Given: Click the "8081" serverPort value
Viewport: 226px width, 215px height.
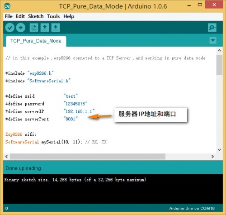Looking at the screenshot, I should coord(71,119).
